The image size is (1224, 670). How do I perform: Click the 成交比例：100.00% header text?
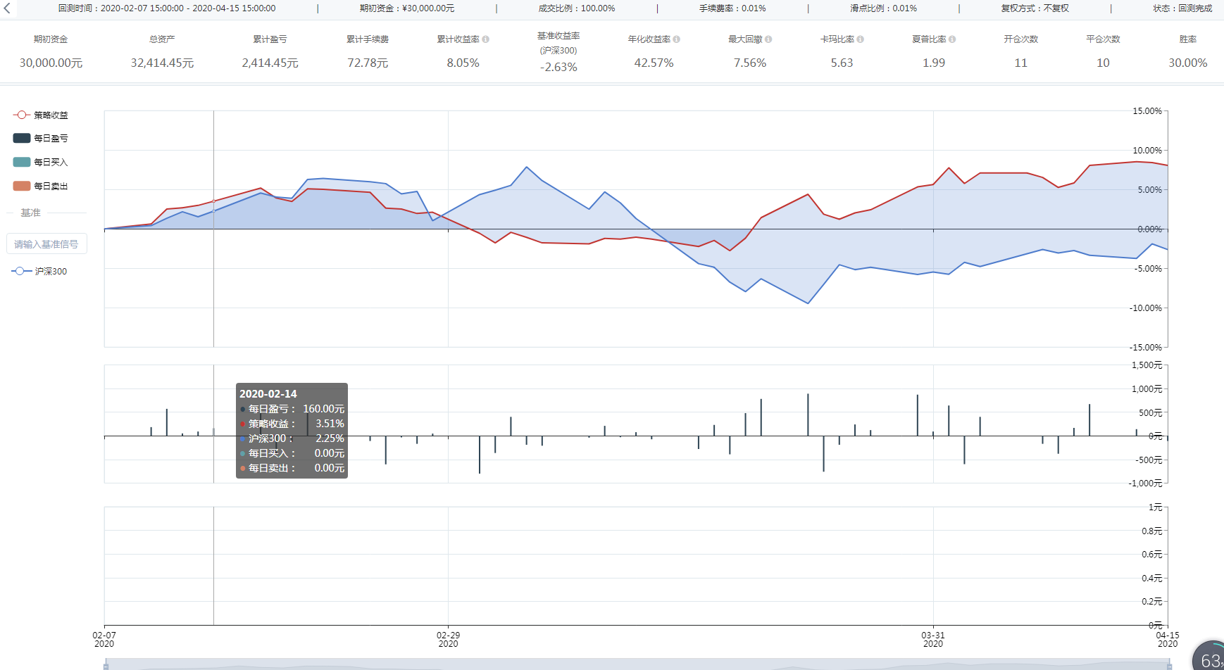coord(577,8)
